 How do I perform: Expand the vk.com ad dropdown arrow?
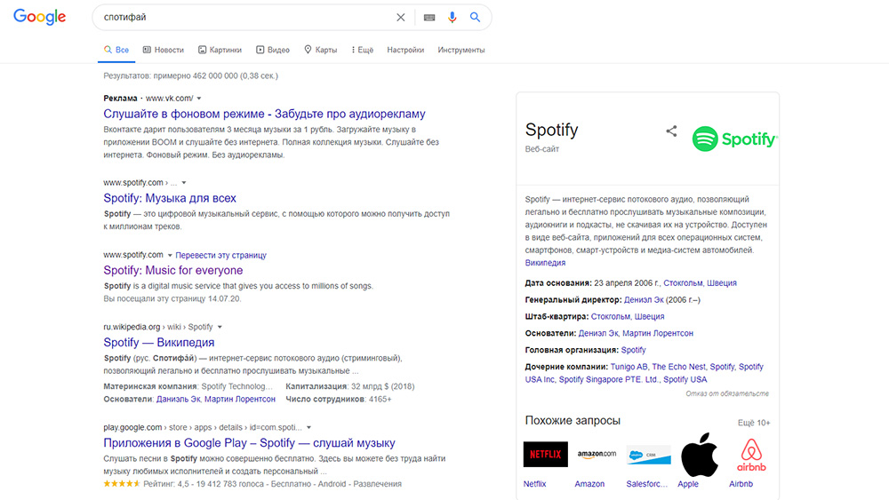point(199,99)
